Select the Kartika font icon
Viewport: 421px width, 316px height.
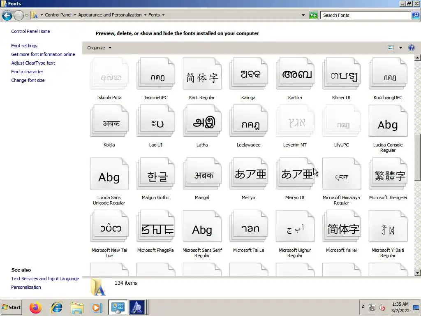point(295,73)
